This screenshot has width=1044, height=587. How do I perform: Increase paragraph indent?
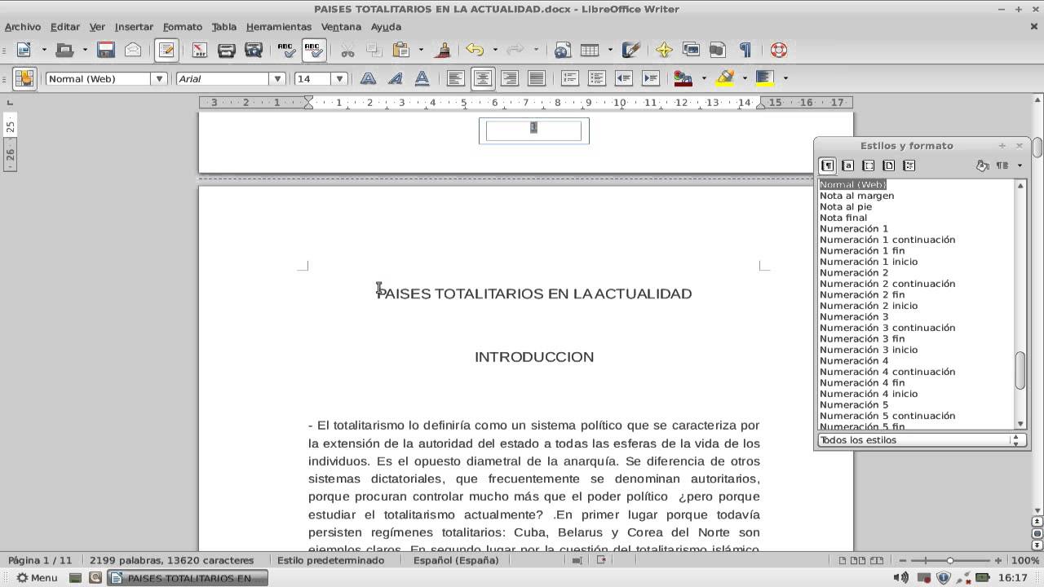tap(651, 78)
